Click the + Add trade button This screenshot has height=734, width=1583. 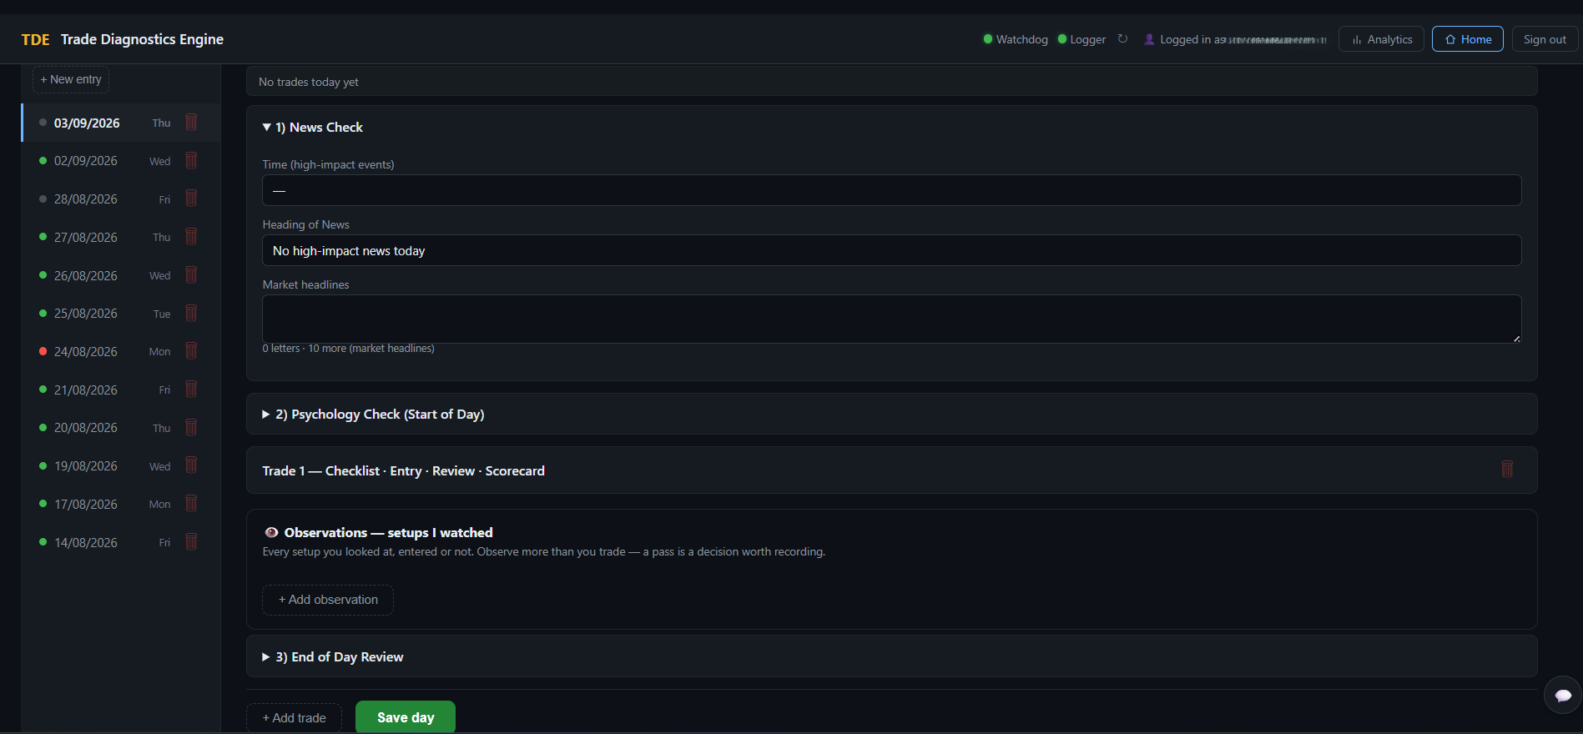[294, 718]
